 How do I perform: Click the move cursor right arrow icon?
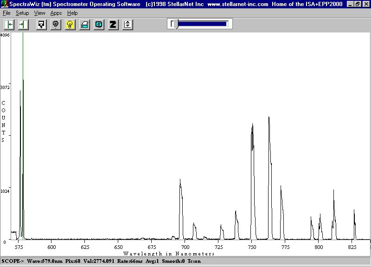point(23,25)
